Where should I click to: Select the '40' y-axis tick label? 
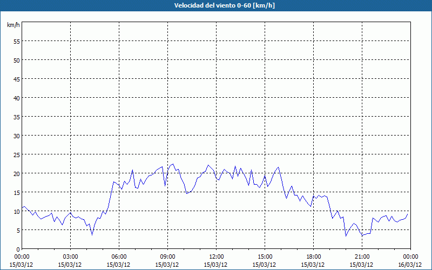point(16,98)
